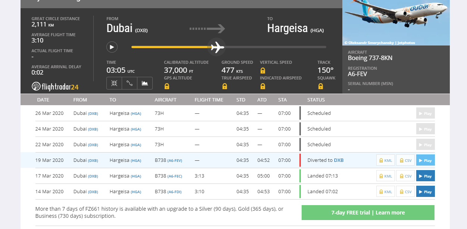Click the 477 KTS ground speed value

point(232,70)
